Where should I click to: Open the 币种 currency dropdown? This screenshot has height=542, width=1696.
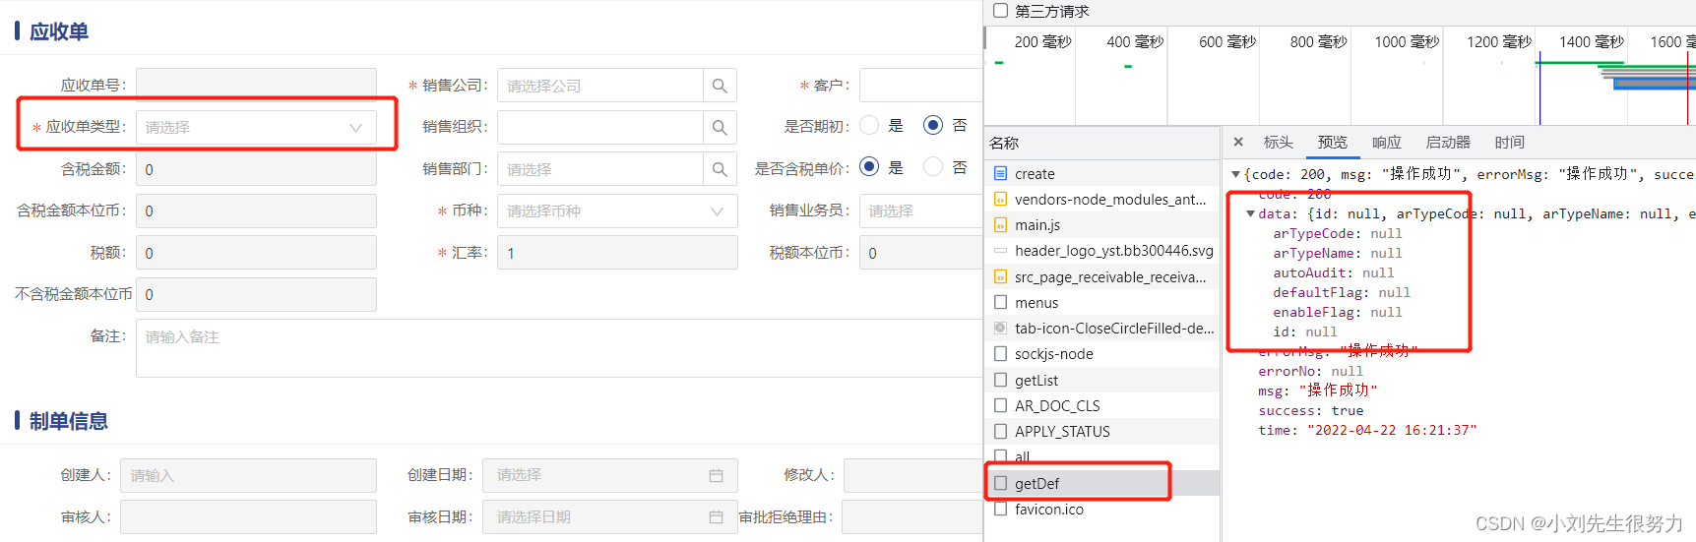pyautogui.click(x=617, y=211)
